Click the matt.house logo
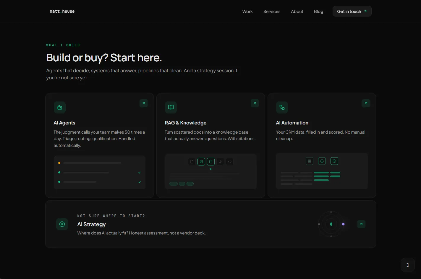This screenshot has height=279, width=421. (62, 12)
